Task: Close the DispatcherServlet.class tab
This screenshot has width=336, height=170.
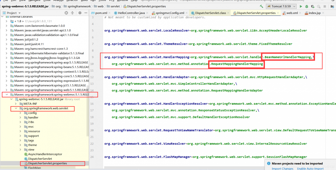Action: pos(229,13)
